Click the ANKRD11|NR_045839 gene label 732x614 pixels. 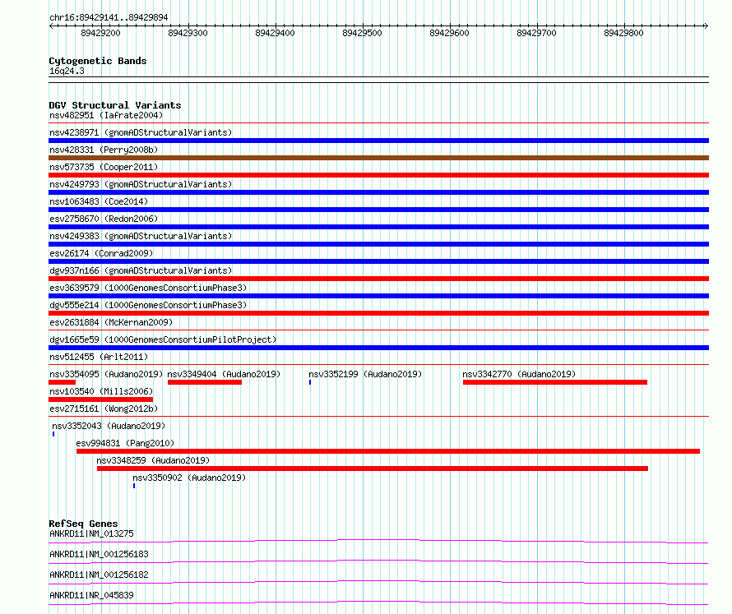click(91, 595)
